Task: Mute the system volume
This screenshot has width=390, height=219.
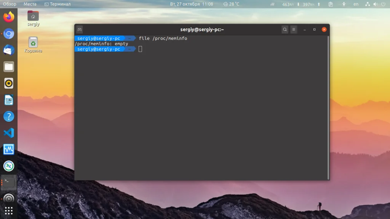Action: pyautogui.click(x=375, y=4)
